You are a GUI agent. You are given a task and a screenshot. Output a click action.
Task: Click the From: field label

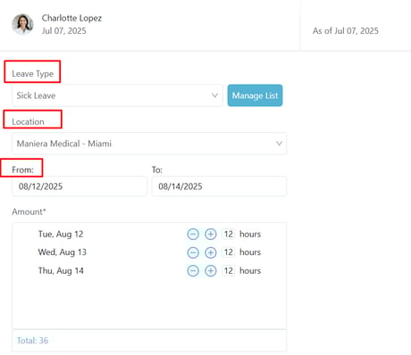point(22,169)
